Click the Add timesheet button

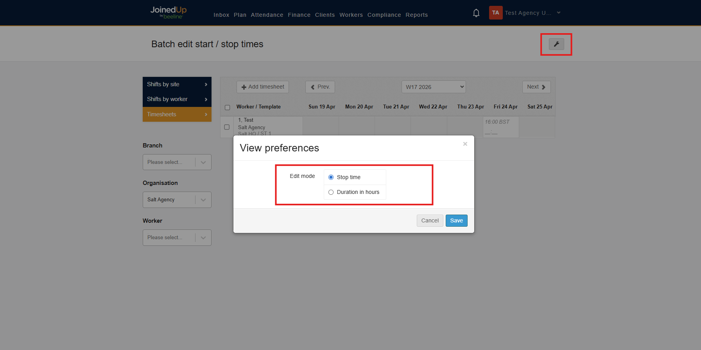263,87
